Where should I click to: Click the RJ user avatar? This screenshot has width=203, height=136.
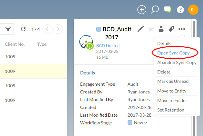193,10
